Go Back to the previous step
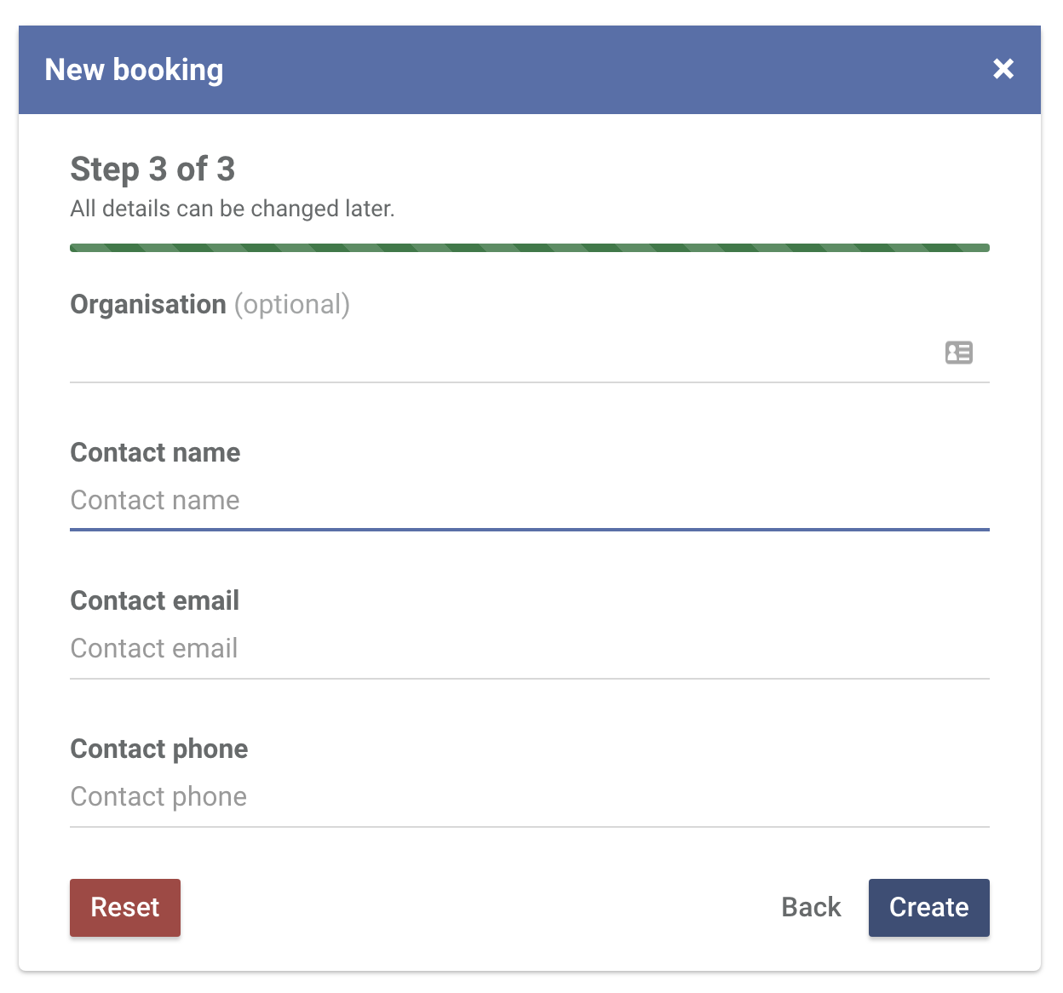 point(811,908)
